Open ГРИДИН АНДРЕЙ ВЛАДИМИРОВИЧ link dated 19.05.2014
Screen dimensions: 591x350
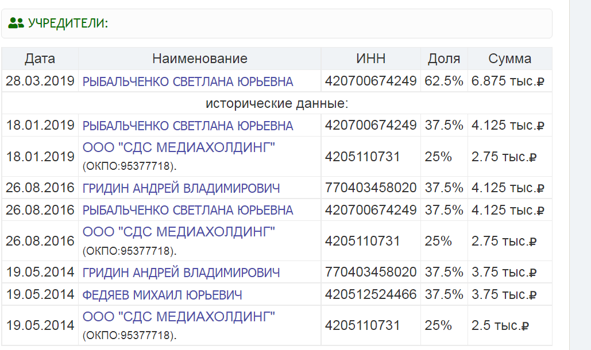tap(185, 271)
